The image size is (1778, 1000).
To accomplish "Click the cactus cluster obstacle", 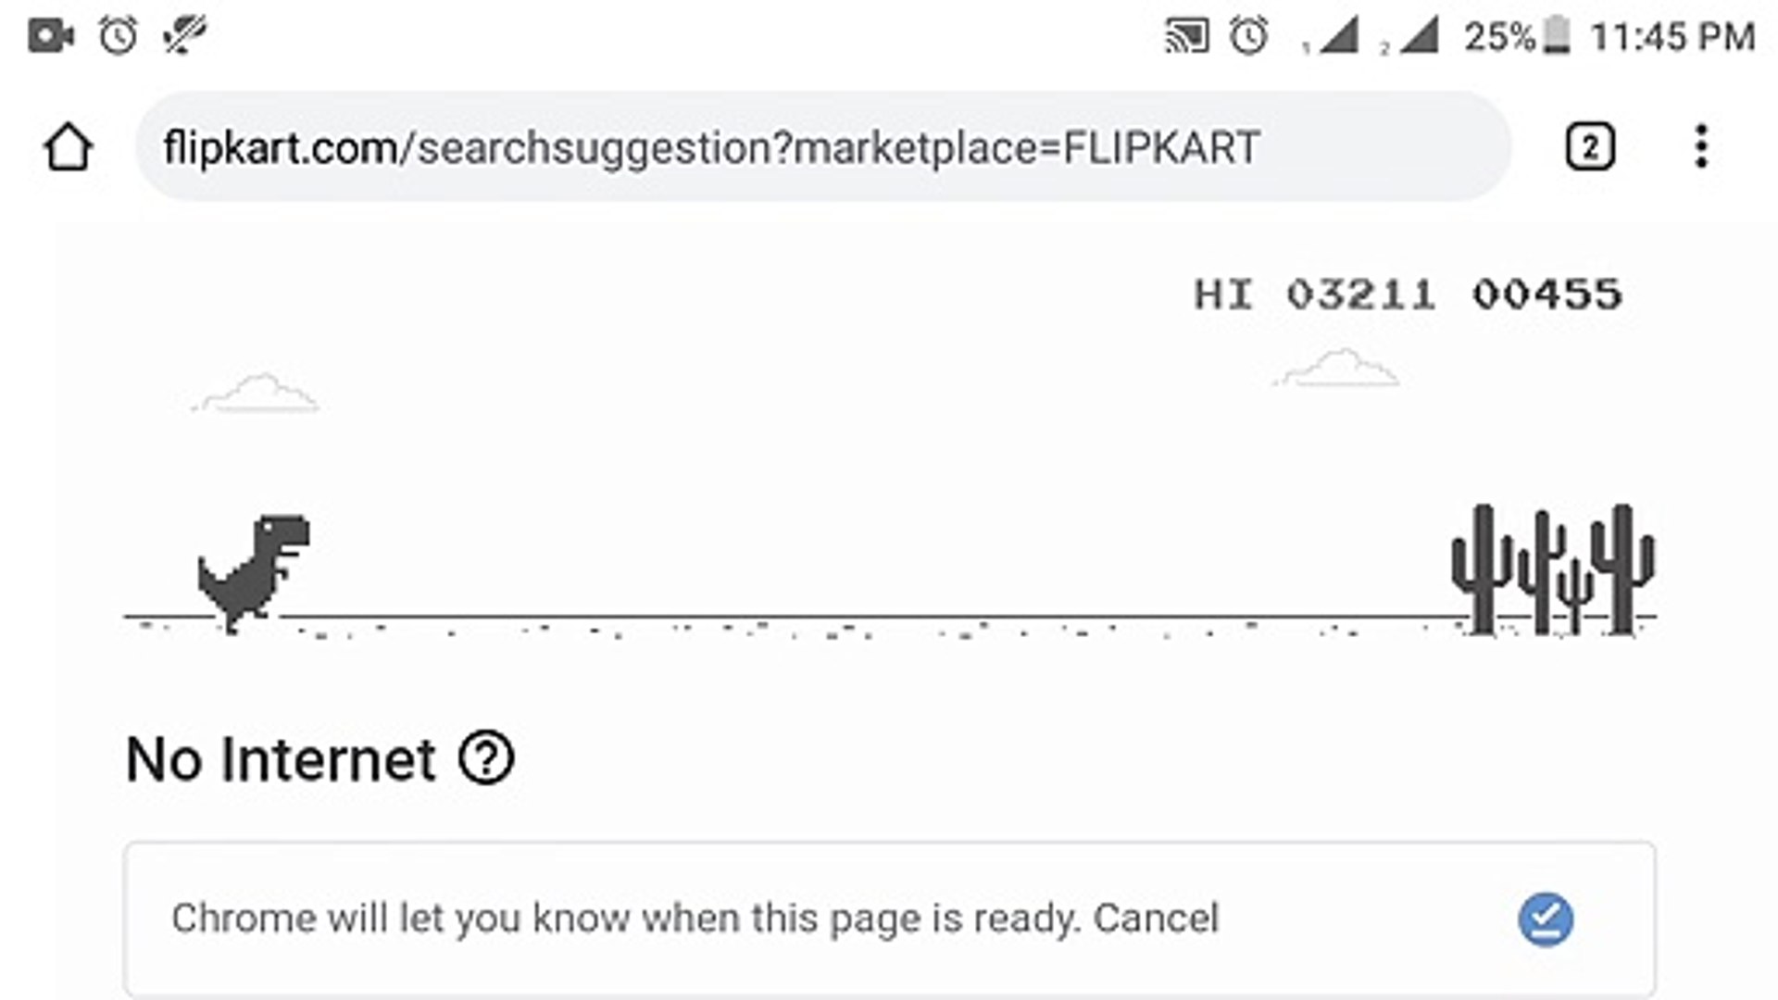I will (x=1553, y=569).
